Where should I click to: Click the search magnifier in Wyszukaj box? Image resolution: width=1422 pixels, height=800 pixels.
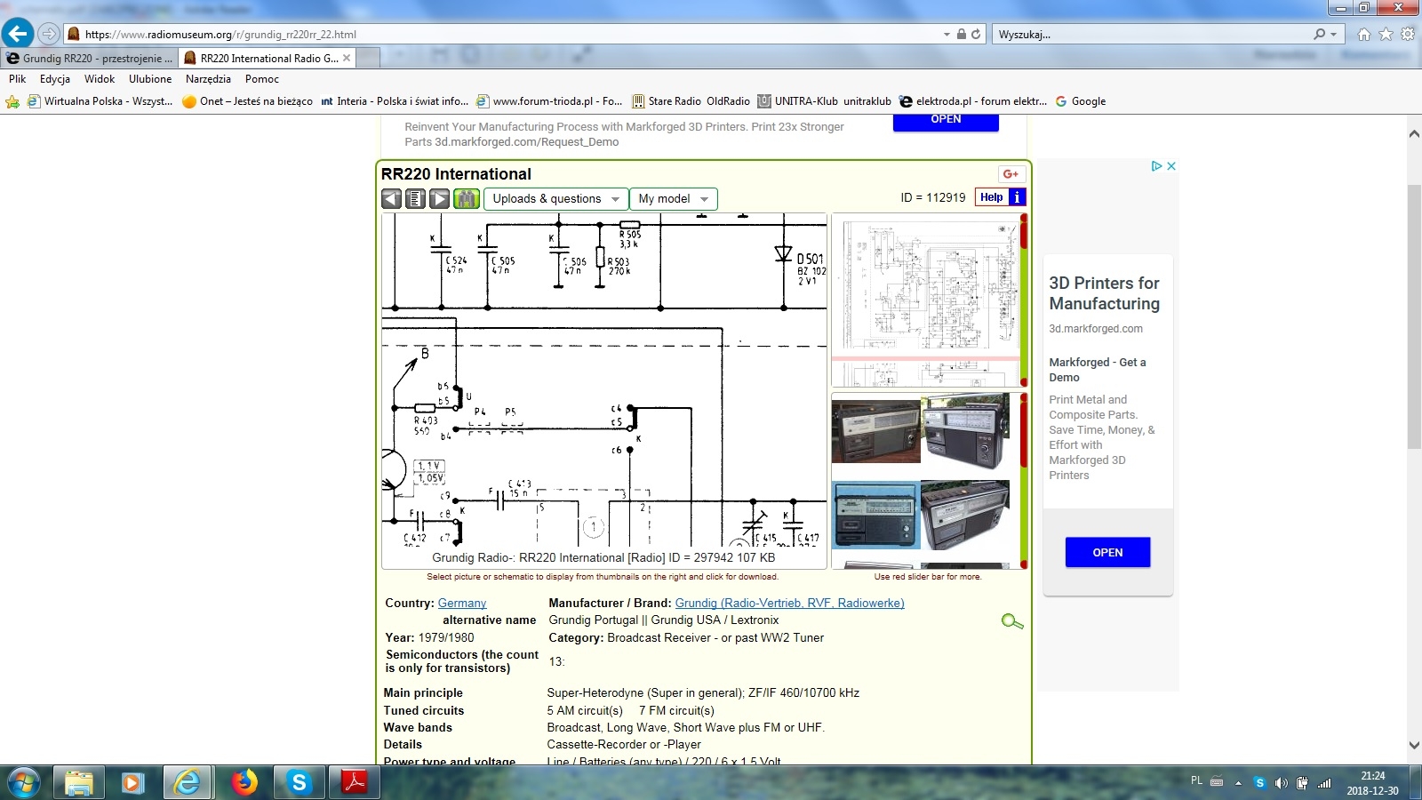tap(1320, 34)
